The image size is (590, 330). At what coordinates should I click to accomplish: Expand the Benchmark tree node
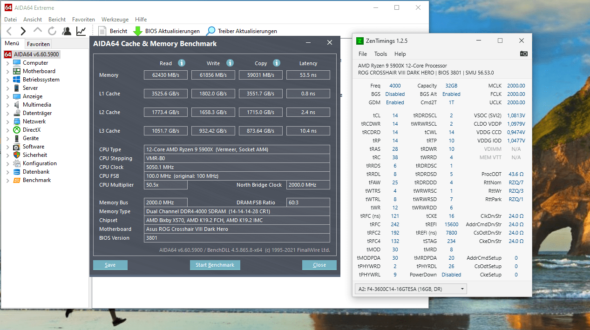coord(7,181)
